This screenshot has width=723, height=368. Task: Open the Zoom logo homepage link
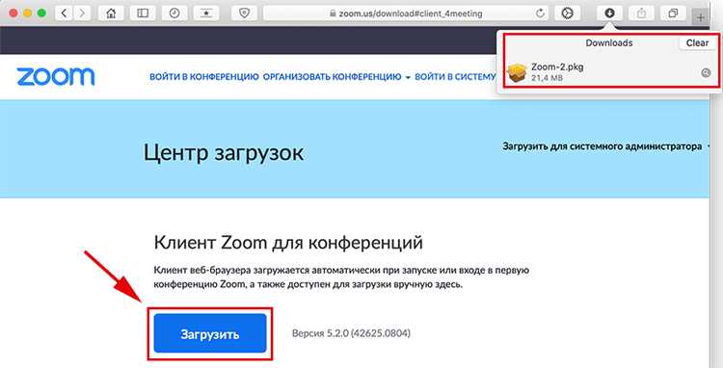point(56,76)
